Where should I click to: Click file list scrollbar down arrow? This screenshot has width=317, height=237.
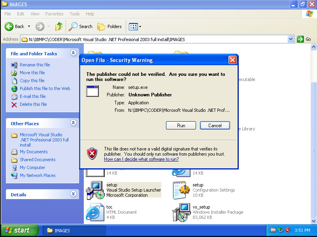pos(313,221)
